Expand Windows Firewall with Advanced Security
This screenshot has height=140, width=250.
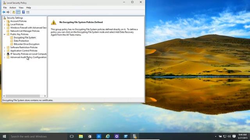4,28
